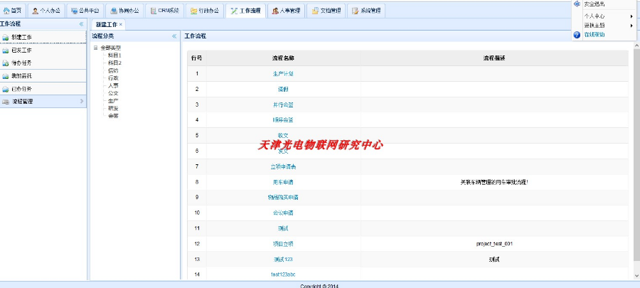Open the 测试 link in row 11
The width and height of the screenshot is (640, 288).
click(x=283, y=228)
